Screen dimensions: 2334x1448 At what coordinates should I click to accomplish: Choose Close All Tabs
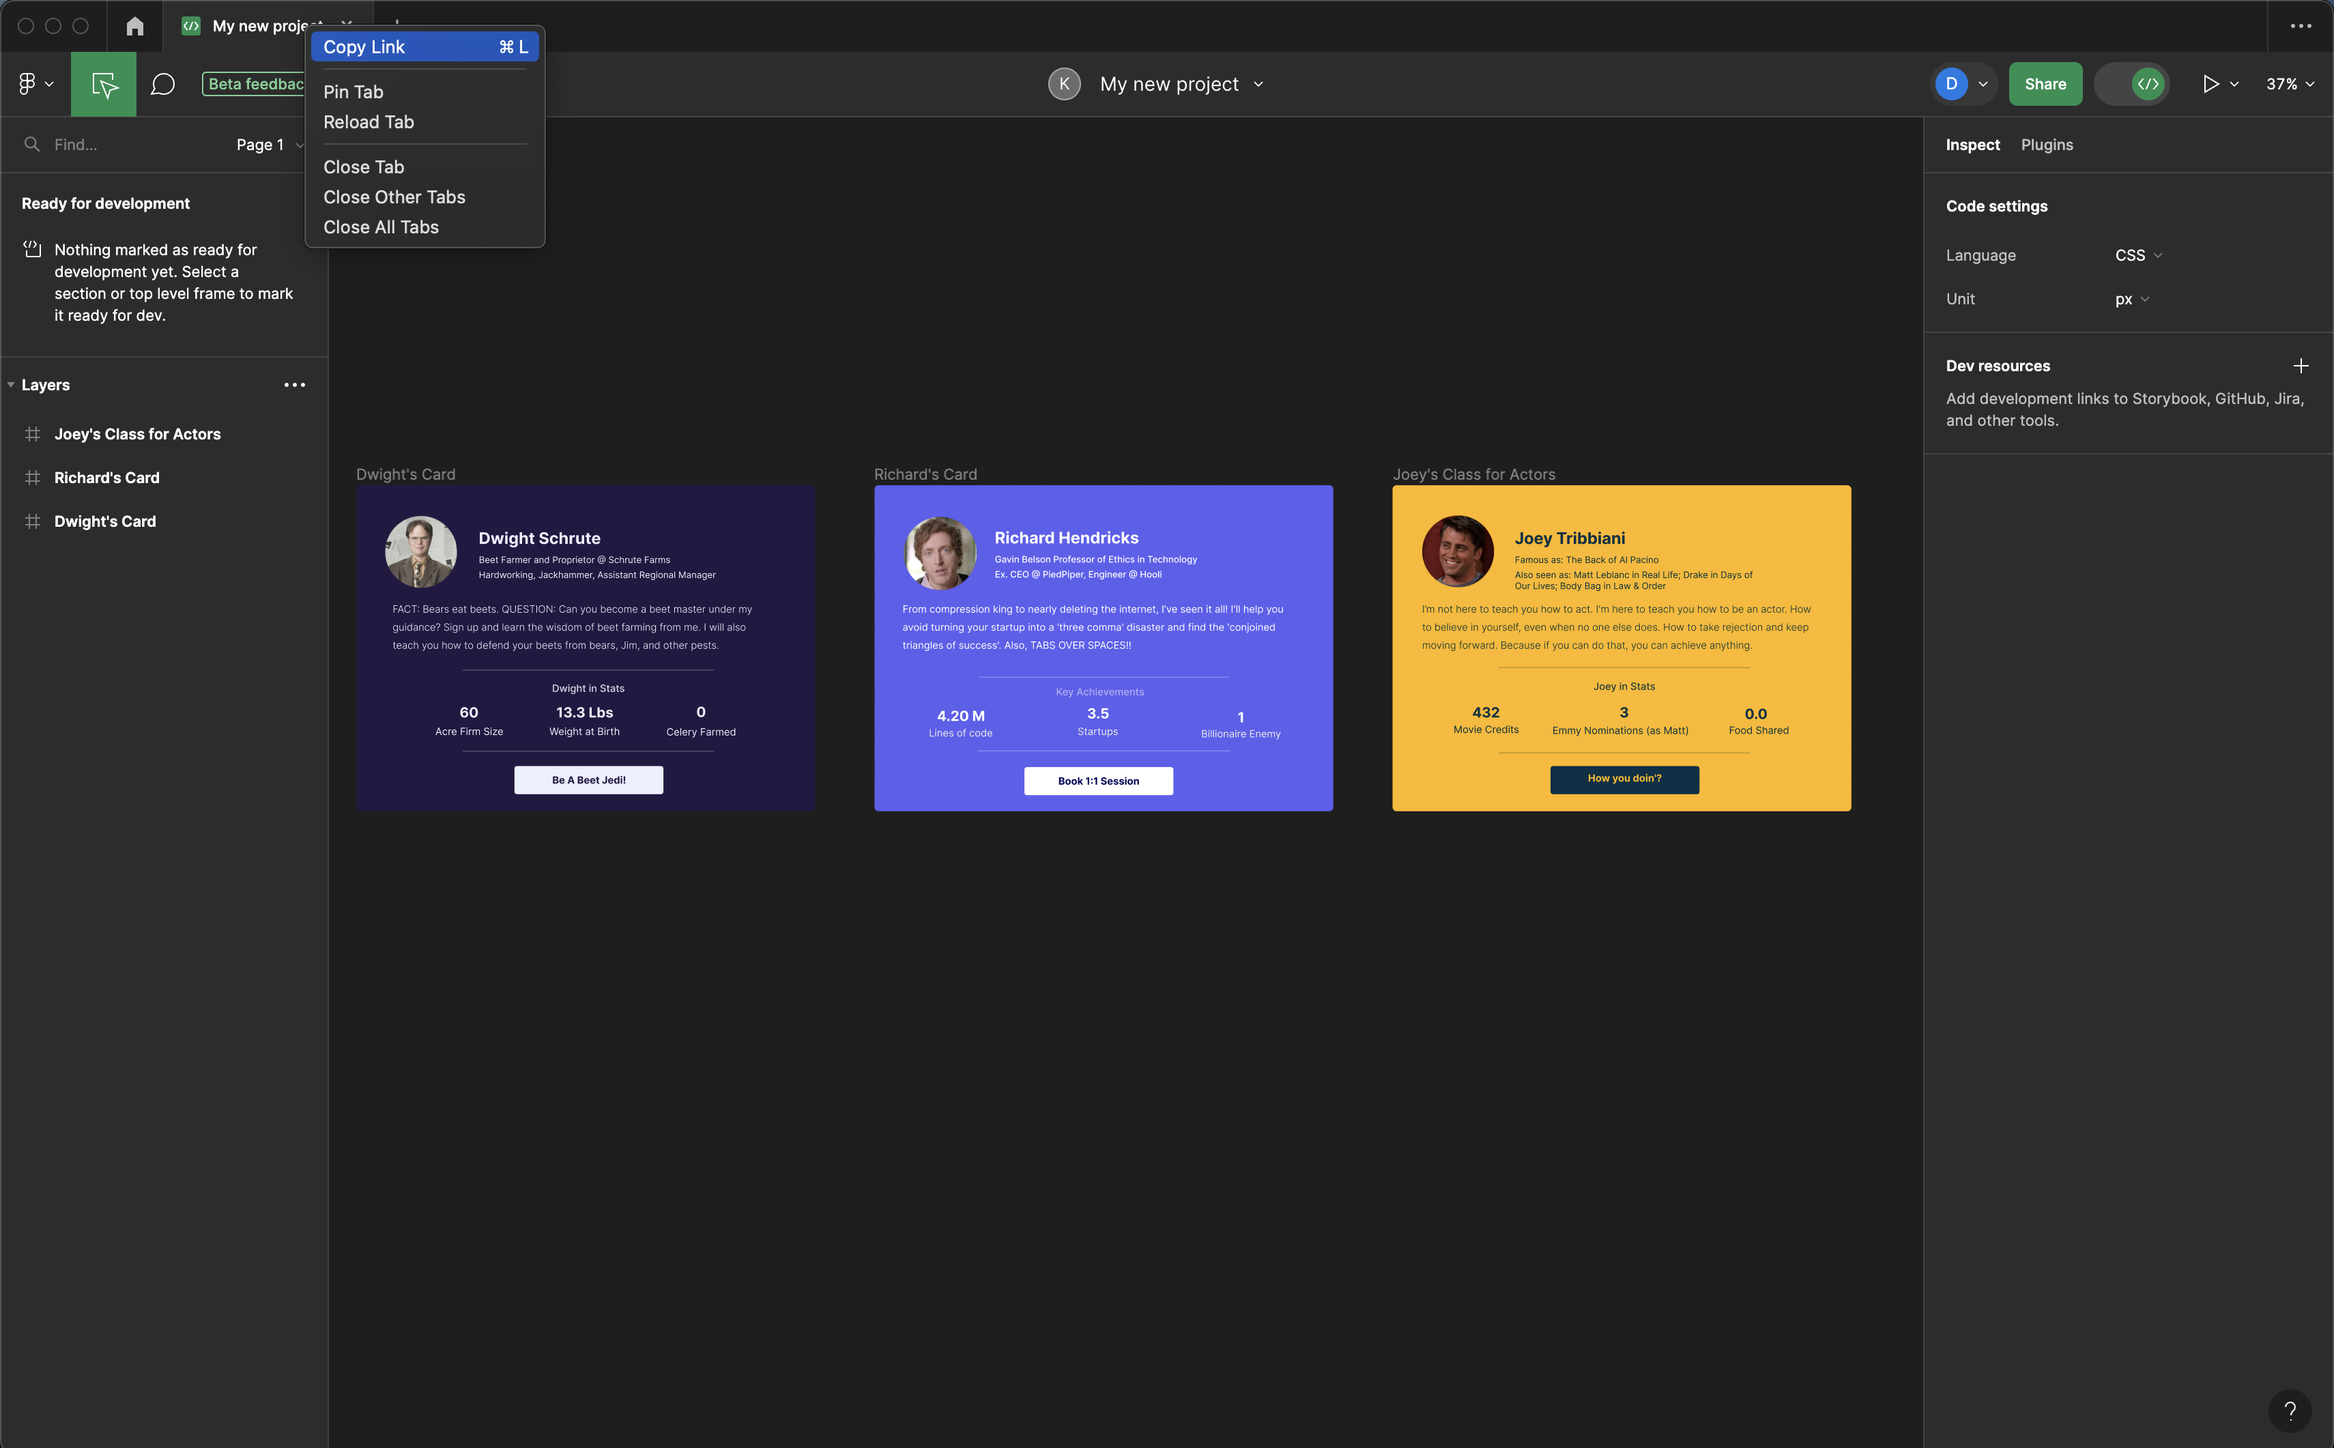coord(424,228)
